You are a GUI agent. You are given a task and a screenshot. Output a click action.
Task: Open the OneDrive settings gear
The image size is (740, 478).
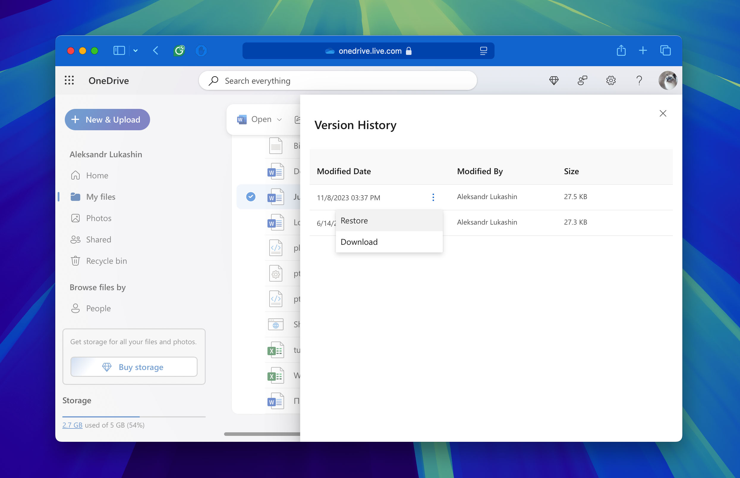pos(610,80)
